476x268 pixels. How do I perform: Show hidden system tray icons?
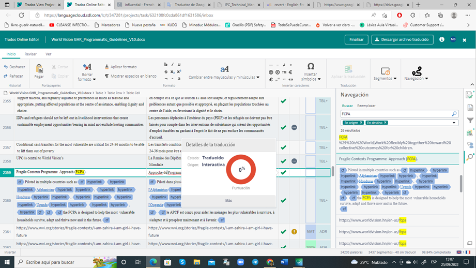click(394, 262)
